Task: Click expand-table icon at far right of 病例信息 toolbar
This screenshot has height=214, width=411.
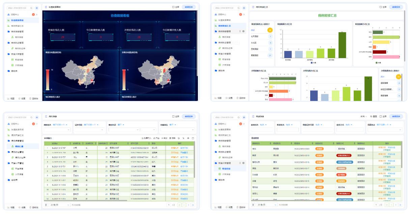Action: click(193, 138)
